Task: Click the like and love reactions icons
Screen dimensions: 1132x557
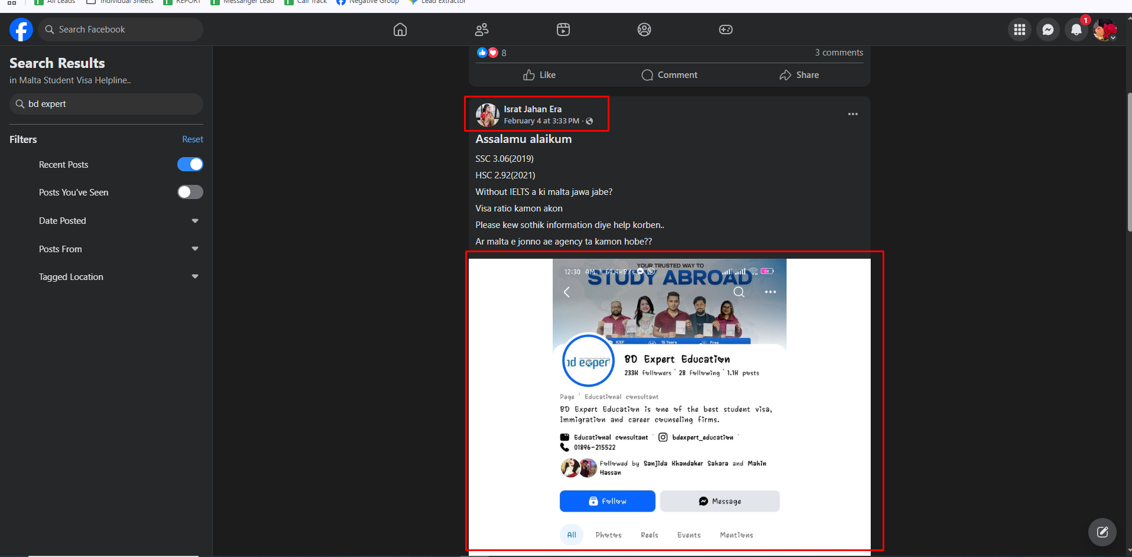Action: pyautogui.click(x=488, y=53)
